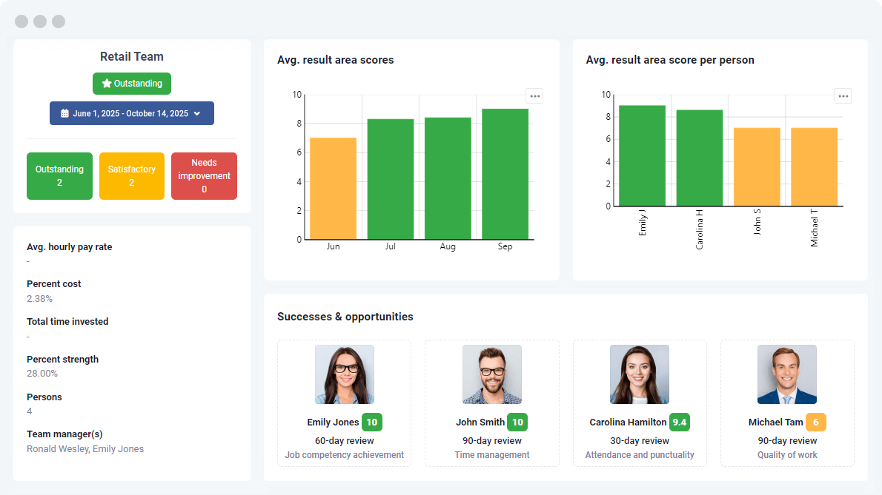Click the Michael Tam name link
Viewport: 882px width, 495px height.
tap(775, 422)
